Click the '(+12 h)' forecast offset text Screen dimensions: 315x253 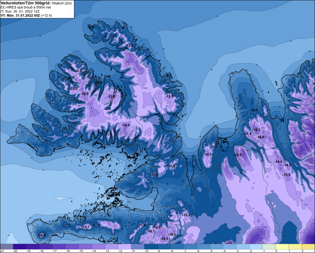[46, 15]
